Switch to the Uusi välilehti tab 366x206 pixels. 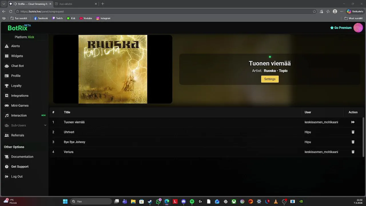click(x=76, y=4)
